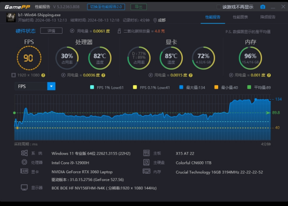The image size is (288, 206).
Task: Click the help icon after 0.0036 度
Action: (104, 75)
